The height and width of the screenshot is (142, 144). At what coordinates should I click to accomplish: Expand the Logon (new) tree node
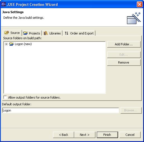click(6, 44)
